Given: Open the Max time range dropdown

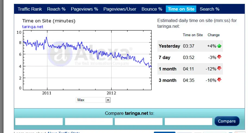Looking at the screenshot, I should pos(93,100).
